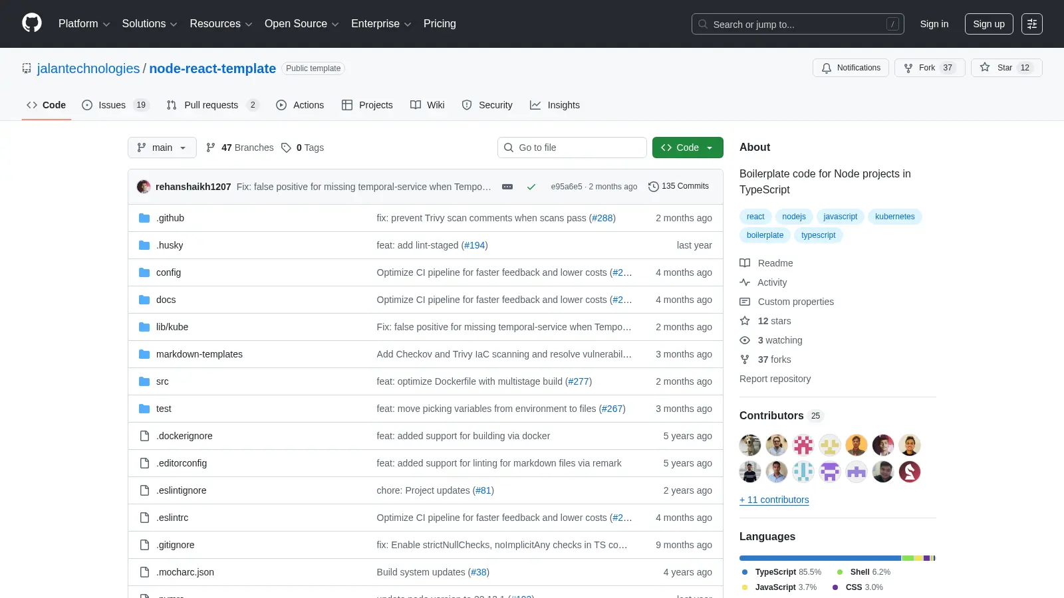Fork the repository
Screen dimensions: 1064x598
click(930, 68)
